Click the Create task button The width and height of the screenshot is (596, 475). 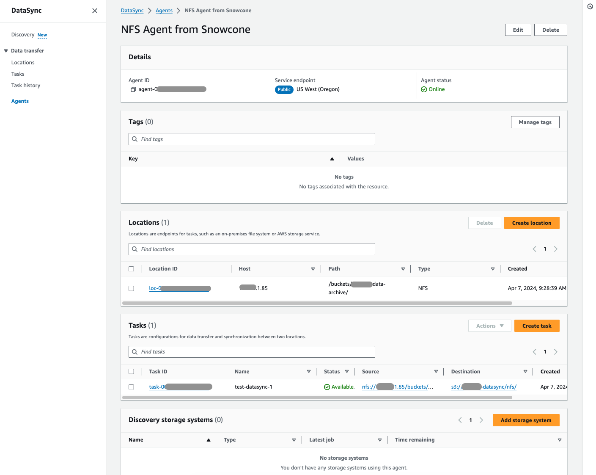[x=537, y=326]
